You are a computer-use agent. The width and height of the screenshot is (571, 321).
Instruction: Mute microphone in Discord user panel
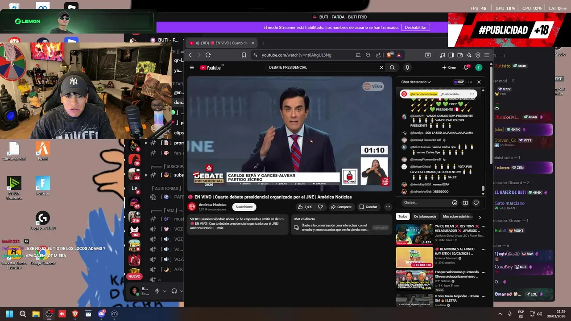[157, 291]
